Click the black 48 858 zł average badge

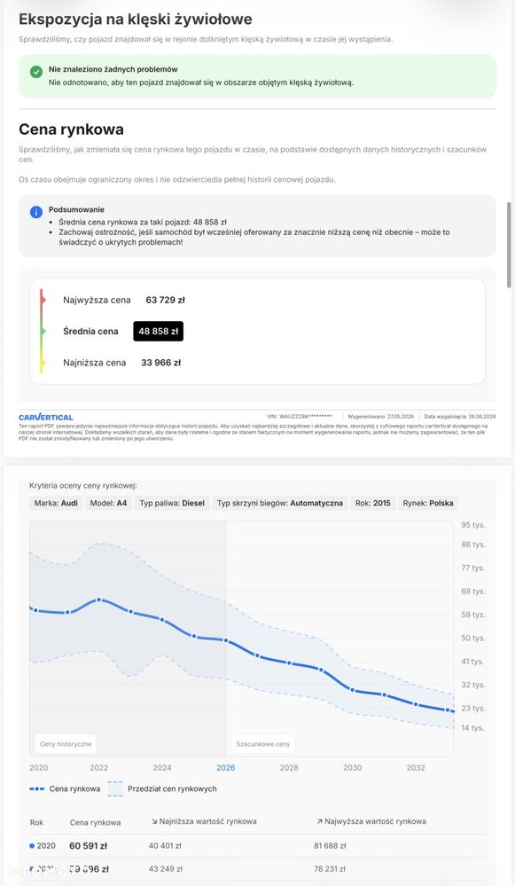[159, 332]
